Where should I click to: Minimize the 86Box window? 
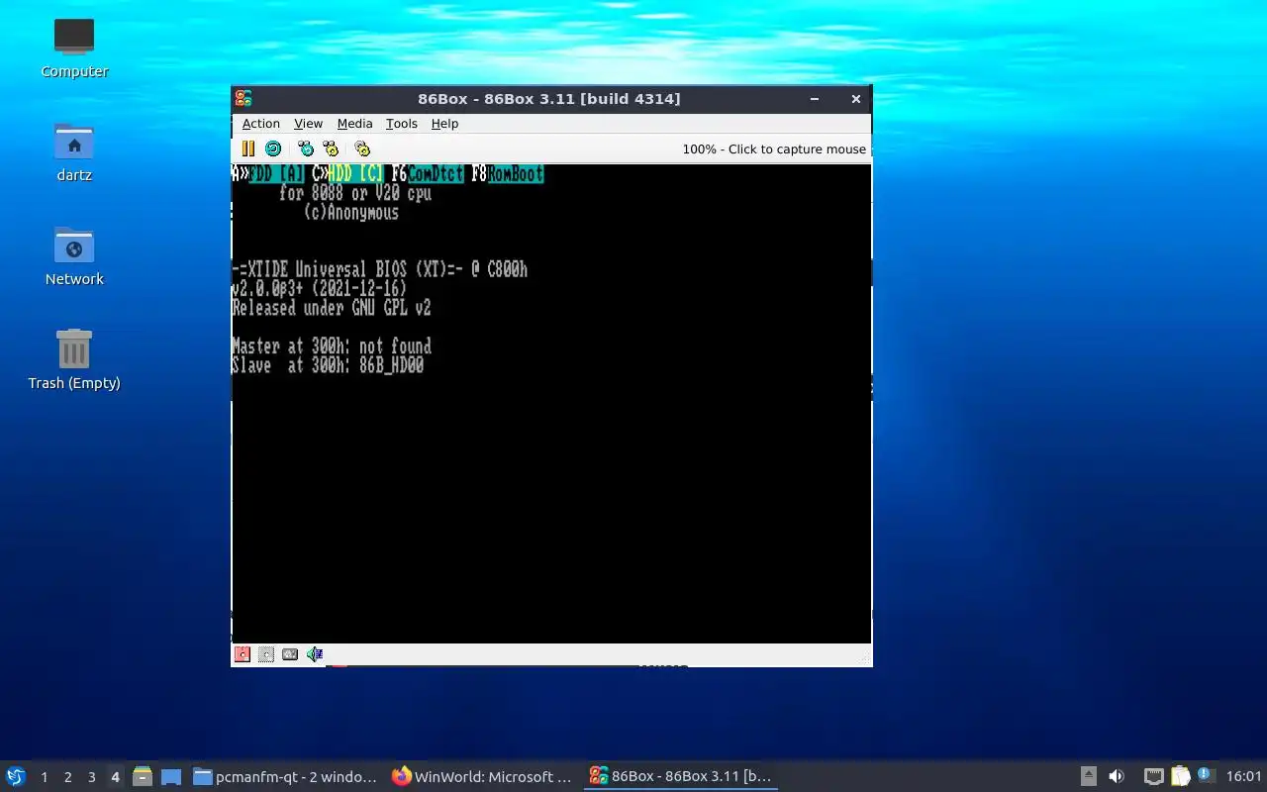coord(815,99)
